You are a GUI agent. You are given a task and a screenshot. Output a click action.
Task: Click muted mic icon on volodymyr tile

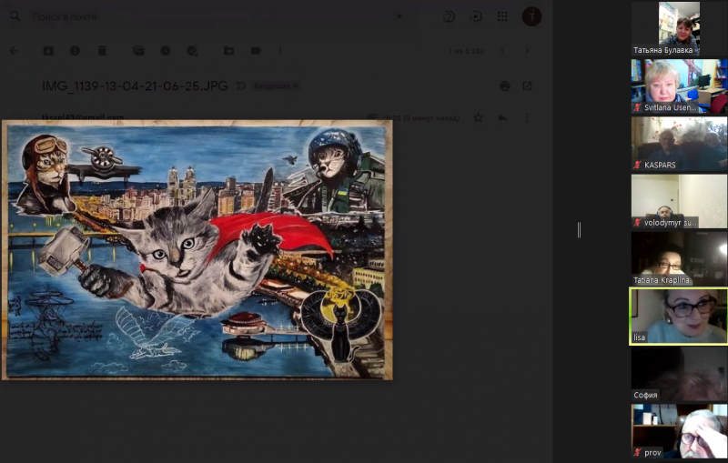pos(638,223)
